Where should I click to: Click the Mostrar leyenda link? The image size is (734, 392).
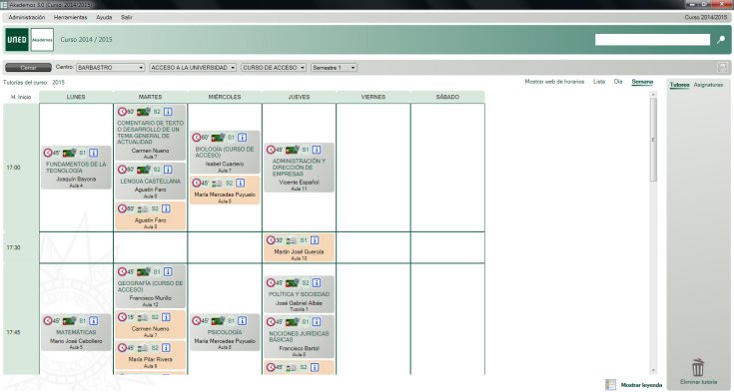[641, 385]
